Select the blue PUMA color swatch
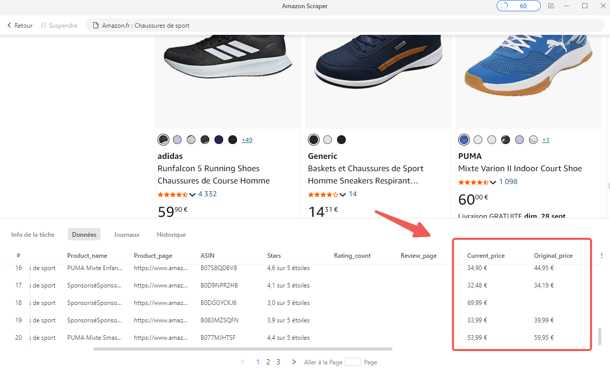610x369 pixels. [x=464, y=140]
